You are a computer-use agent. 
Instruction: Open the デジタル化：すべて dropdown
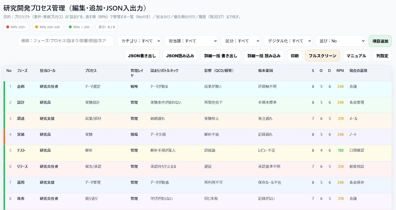click(x=288, y=41)
